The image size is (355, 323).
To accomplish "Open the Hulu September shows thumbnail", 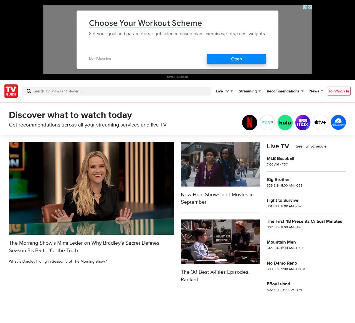I will 220,164.
